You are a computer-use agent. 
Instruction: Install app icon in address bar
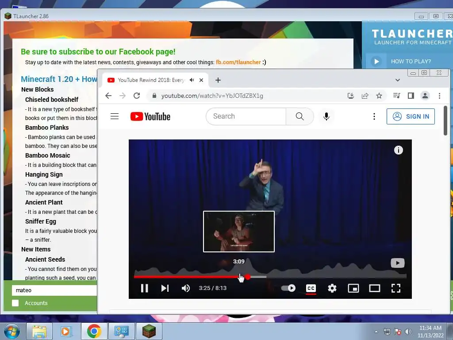(x=351, y=96)
